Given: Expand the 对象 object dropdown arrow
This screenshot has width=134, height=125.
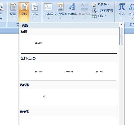Looking at the screenshot, I should point(105,16).
